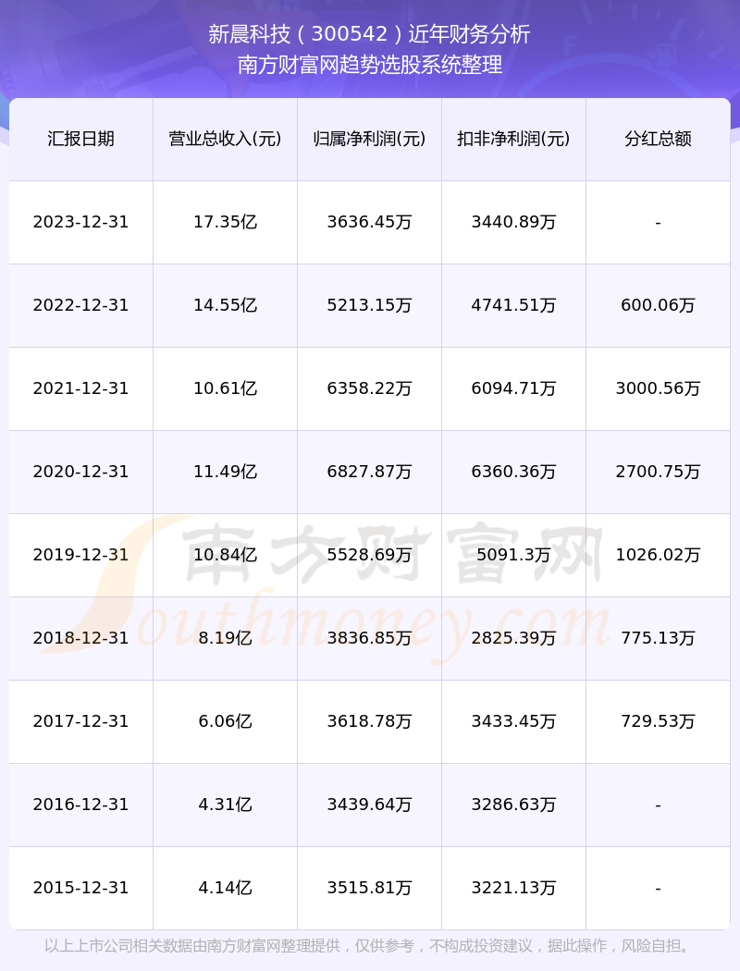The width and height of the screenshot is (740, 971).
Task: Click the 汇报日期 column header
Action: tap(81, 139)
